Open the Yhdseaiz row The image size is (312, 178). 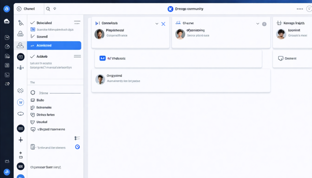(178, 59)
